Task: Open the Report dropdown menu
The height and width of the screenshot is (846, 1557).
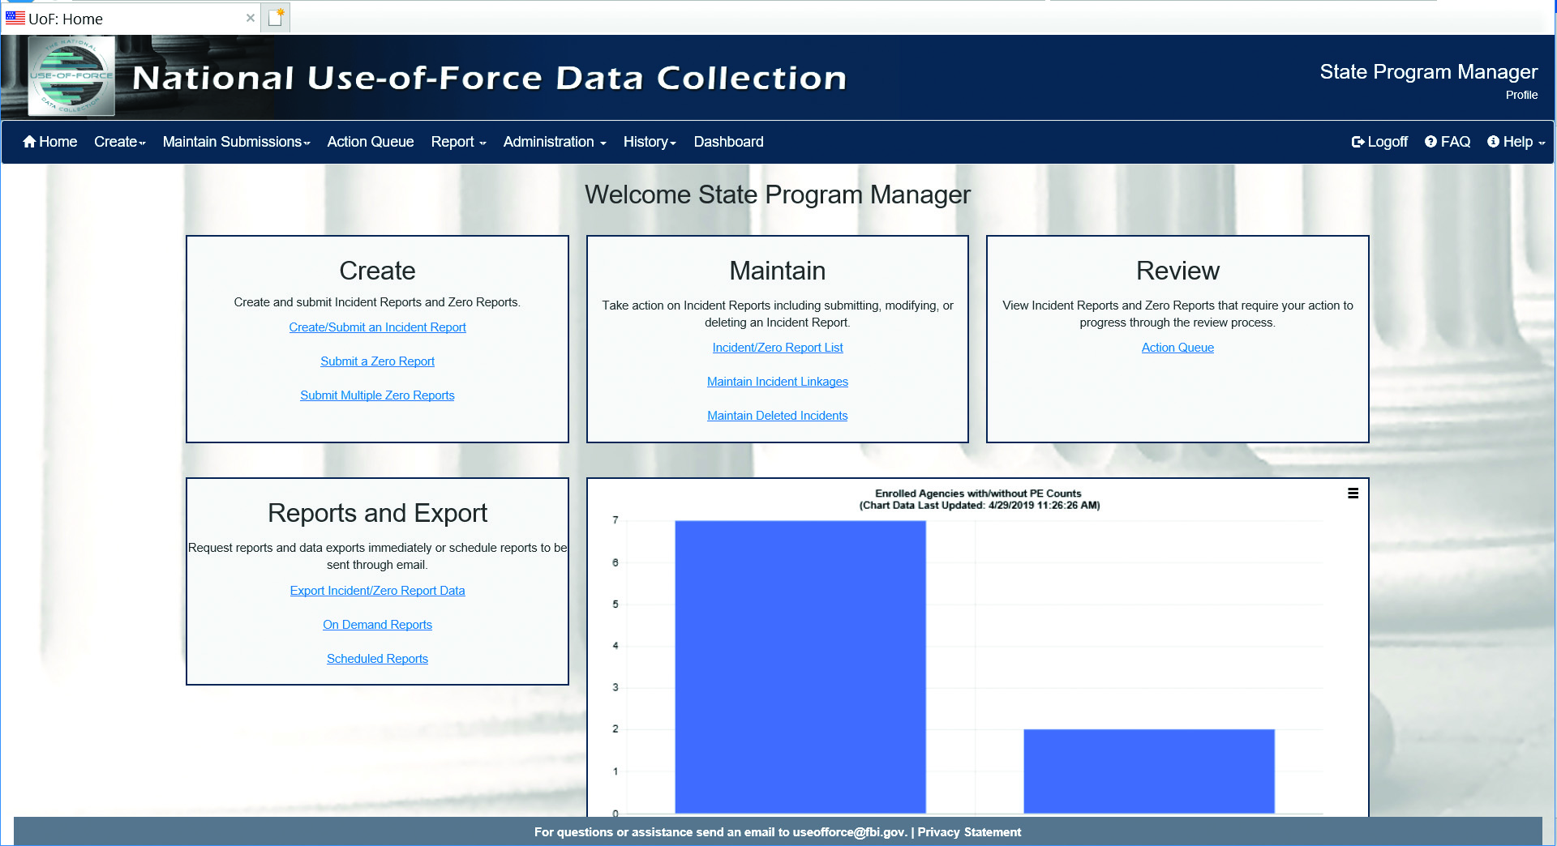Action: click(458, 142)
